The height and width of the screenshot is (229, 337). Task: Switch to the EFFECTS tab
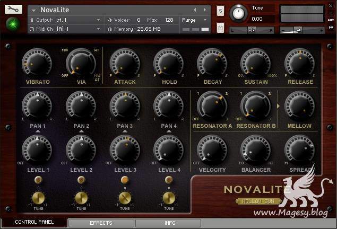(x=101, y=223)
